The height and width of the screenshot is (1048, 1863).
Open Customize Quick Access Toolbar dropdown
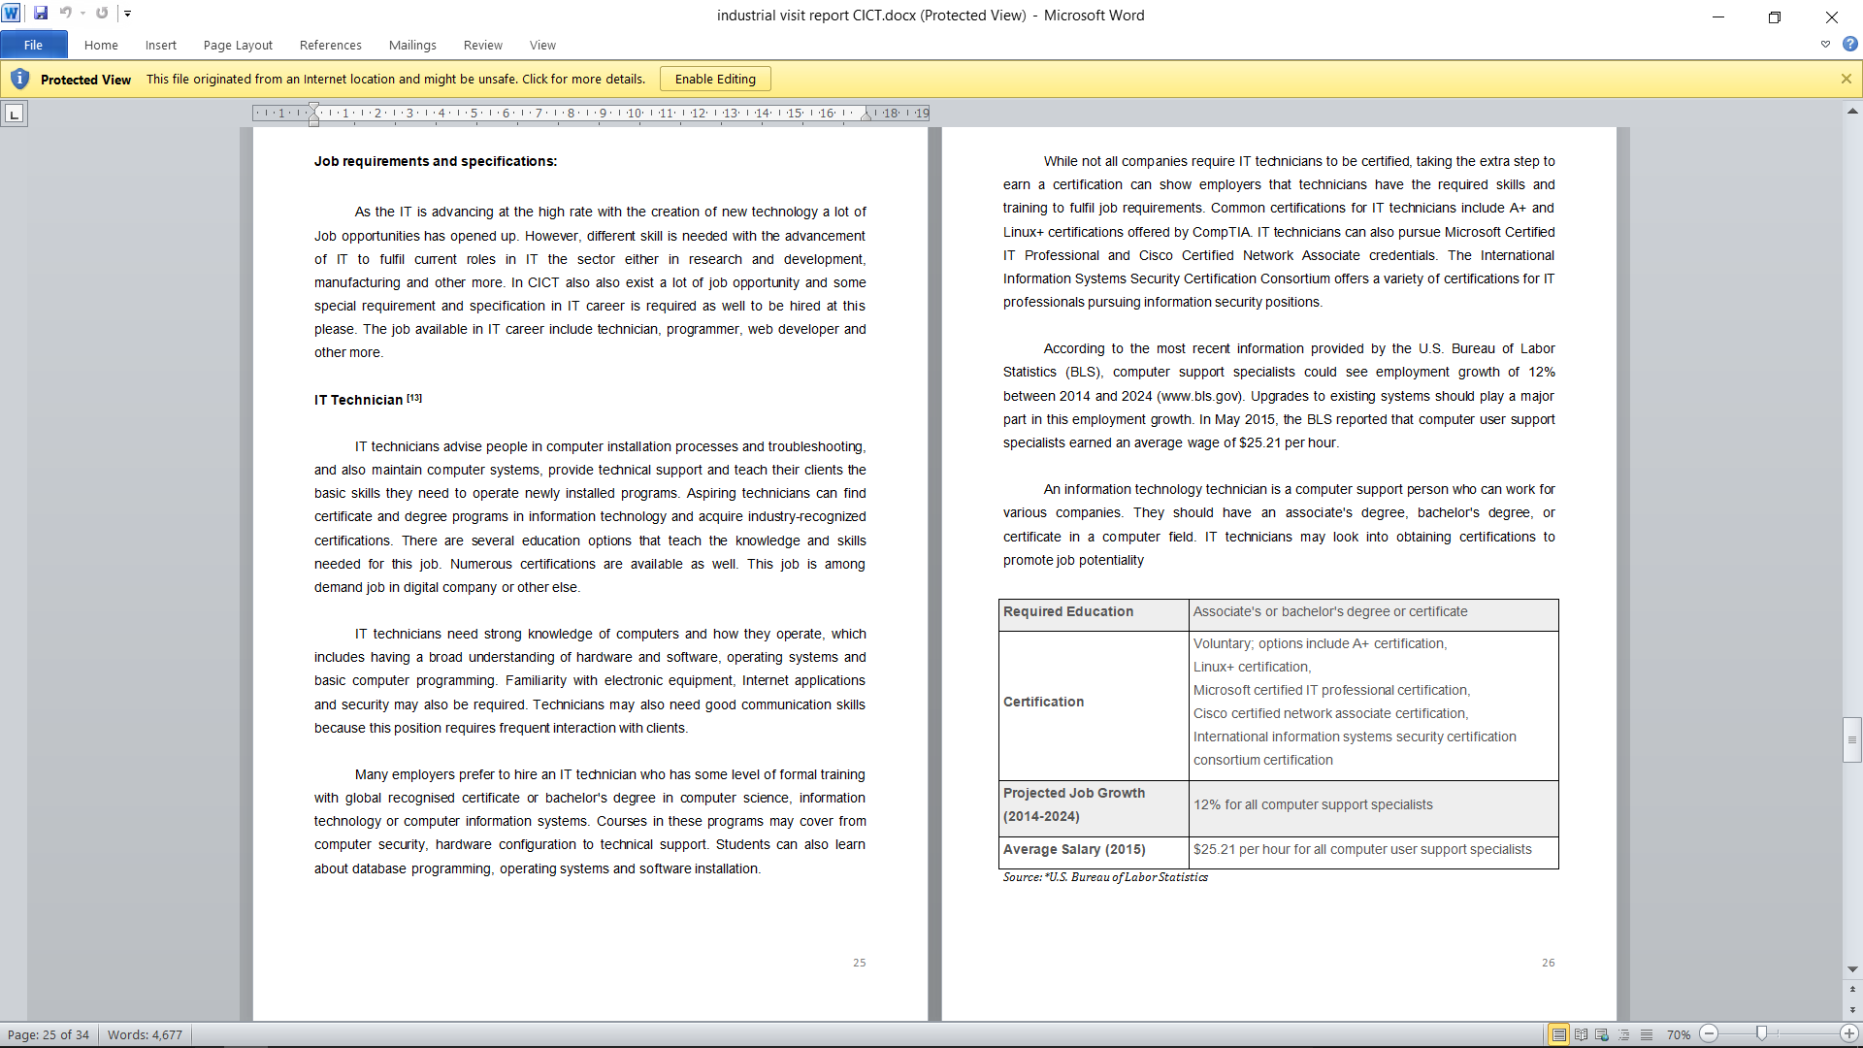tap(127, 14)
